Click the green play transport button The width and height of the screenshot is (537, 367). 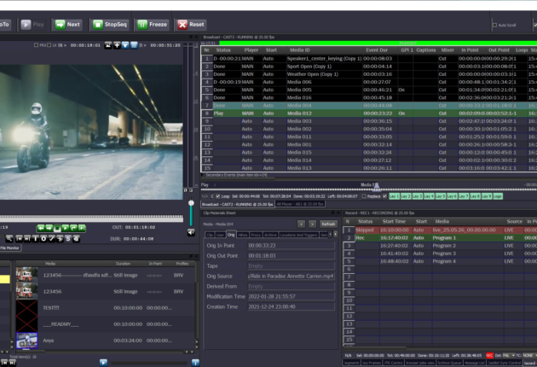point(66,228)
